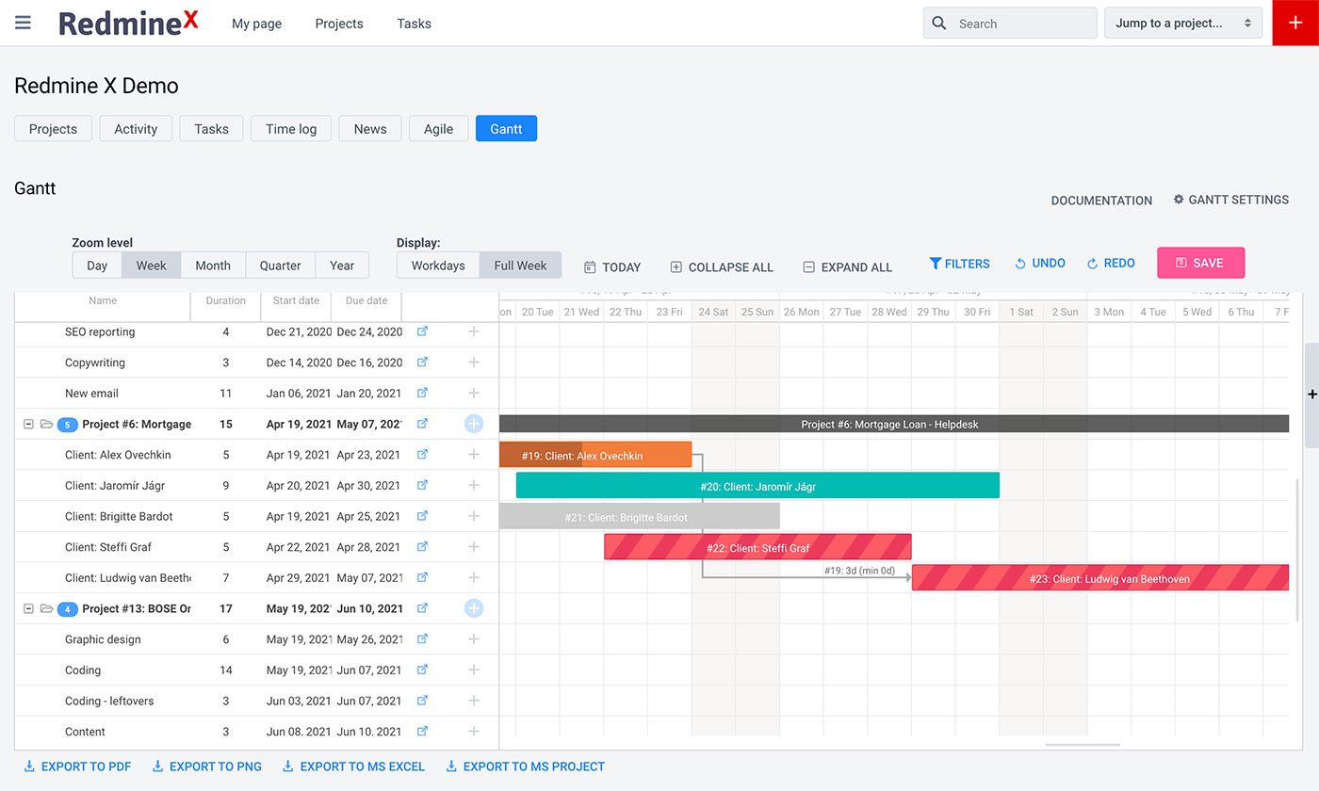Open Jump to a project dropdown
Image resolution: width=1319 pixels, height=791 pixels.
point(1183,24)
